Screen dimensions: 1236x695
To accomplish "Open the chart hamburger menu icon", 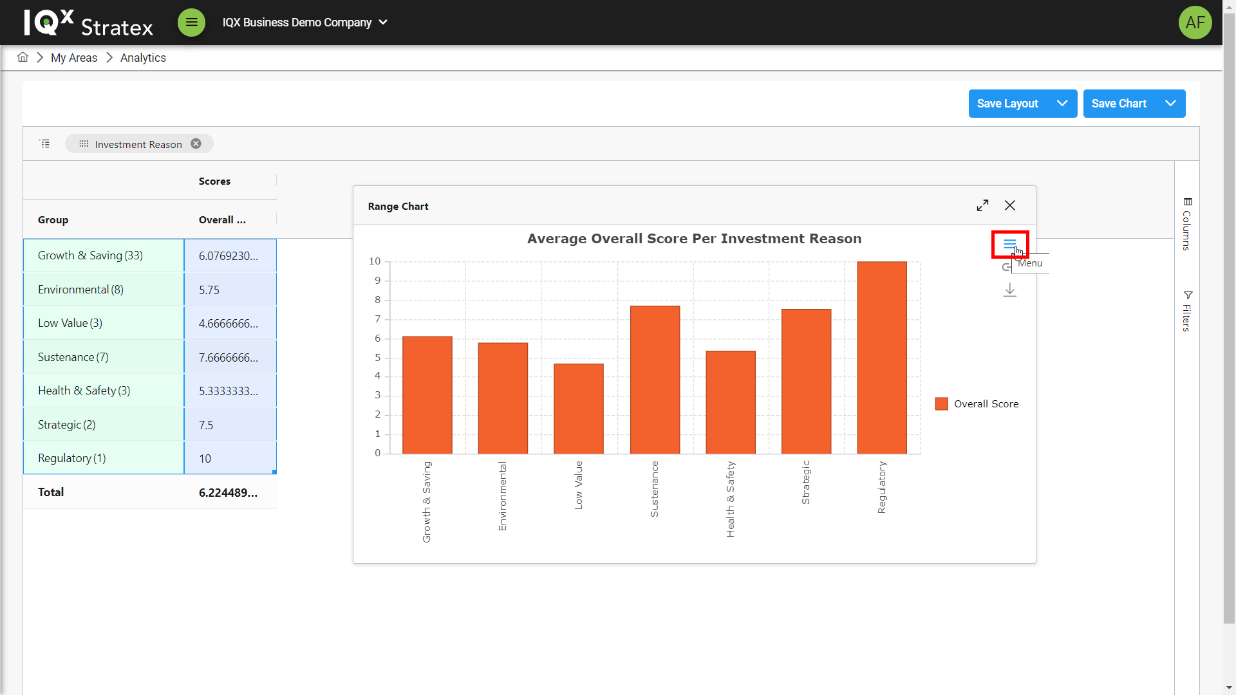I will coord(1009,244).
